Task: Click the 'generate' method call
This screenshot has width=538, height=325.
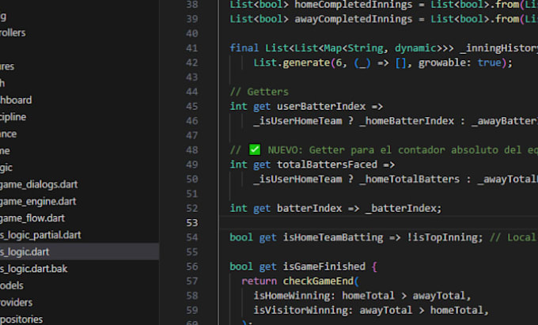Action: point(306,62)
